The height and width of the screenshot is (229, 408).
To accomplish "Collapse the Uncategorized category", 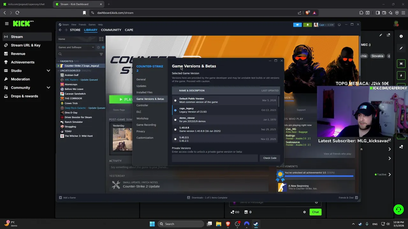I will coord(59,71).
